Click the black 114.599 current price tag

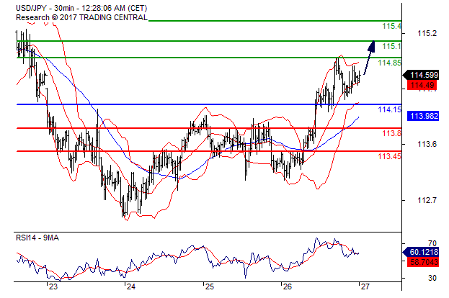421,75
